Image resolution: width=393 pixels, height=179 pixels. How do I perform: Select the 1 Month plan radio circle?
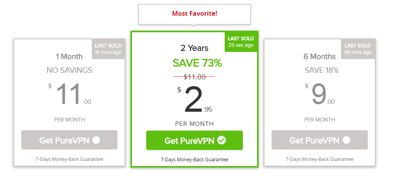click(x=96, y=140)
